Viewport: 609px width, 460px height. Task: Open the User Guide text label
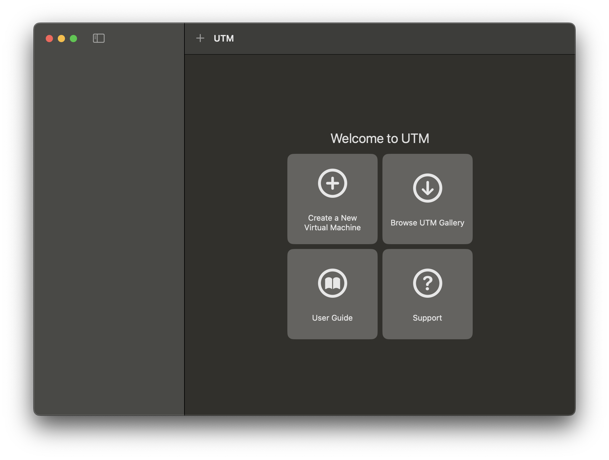coord(332,318)
